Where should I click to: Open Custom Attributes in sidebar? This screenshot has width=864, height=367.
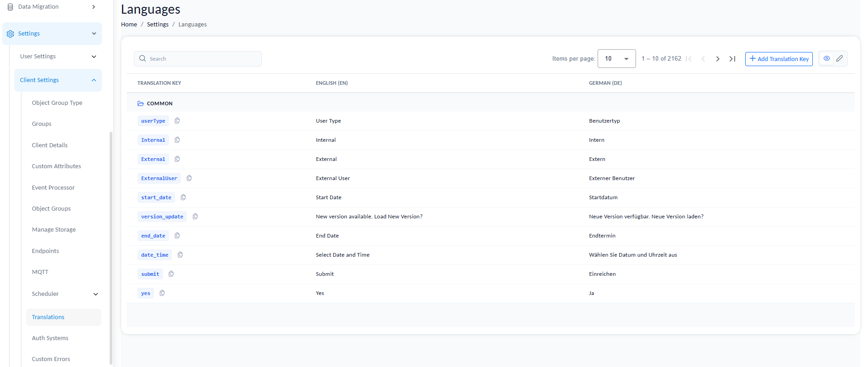tap(56, 166)
